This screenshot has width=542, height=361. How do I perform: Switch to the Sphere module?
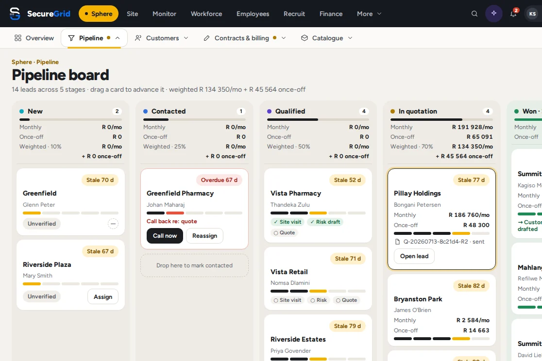(x=99, y=14)
